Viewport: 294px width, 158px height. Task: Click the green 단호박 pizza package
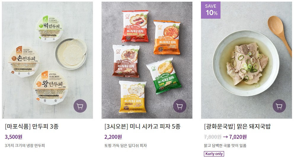pos(164,76)
